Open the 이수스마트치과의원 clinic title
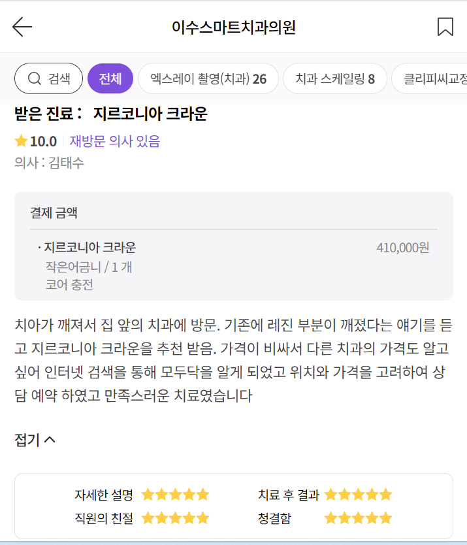This screenshot has height=545, width=467. tap(233, 27)
